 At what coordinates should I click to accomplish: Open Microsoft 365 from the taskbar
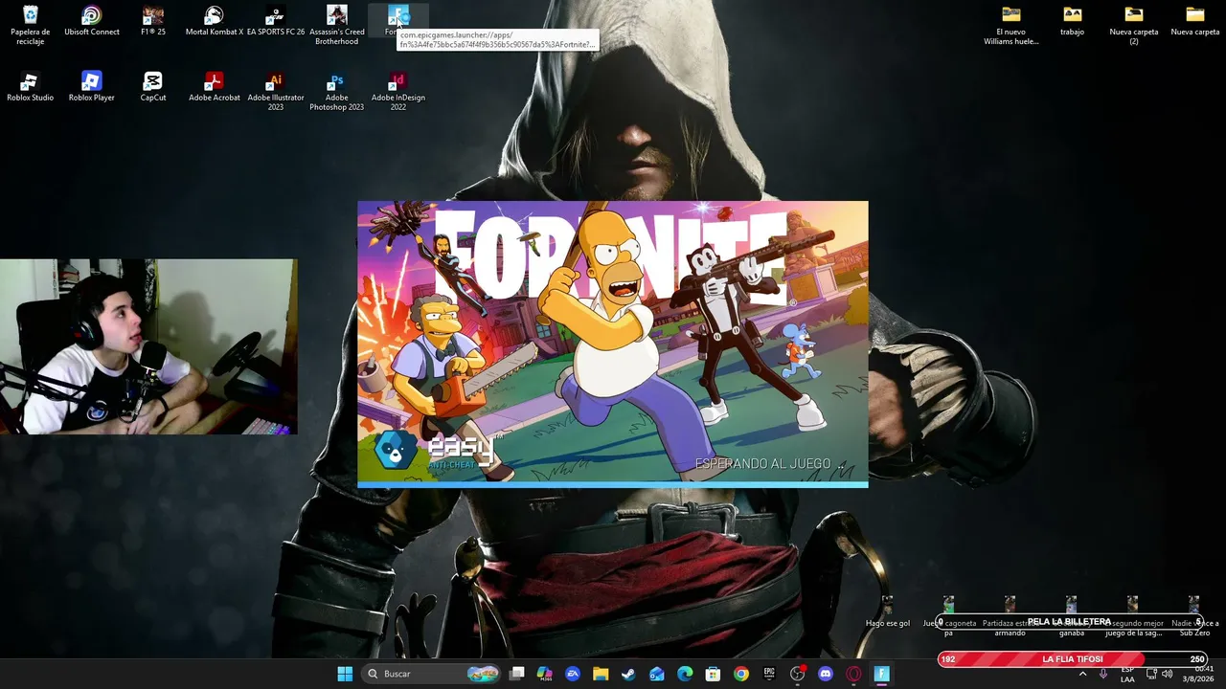[x=545, y=674]
